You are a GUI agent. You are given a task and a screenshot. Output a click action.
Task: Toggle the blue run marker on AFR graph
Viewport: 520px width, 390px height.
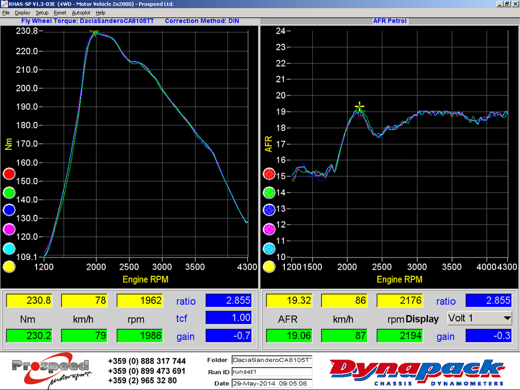(x=269, y=209)
